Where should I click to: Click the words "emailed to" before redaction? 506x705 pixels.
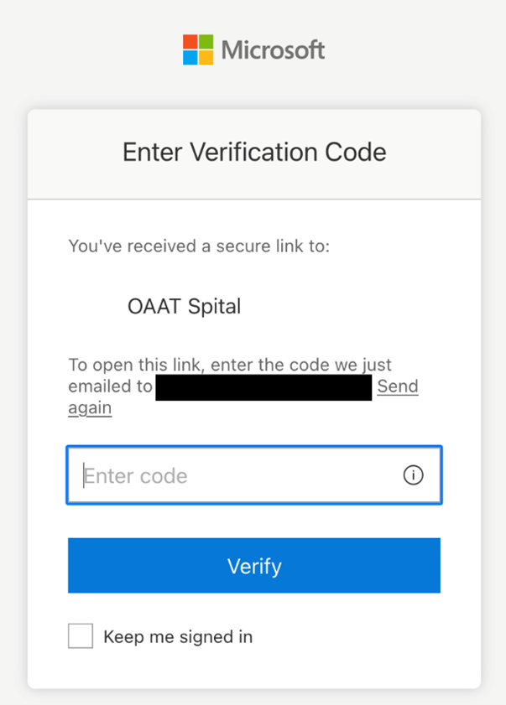click(x=110, y=386)
